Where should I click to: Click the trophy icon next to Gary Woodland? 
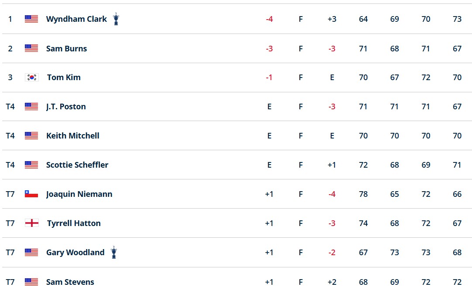coord(114,252)
